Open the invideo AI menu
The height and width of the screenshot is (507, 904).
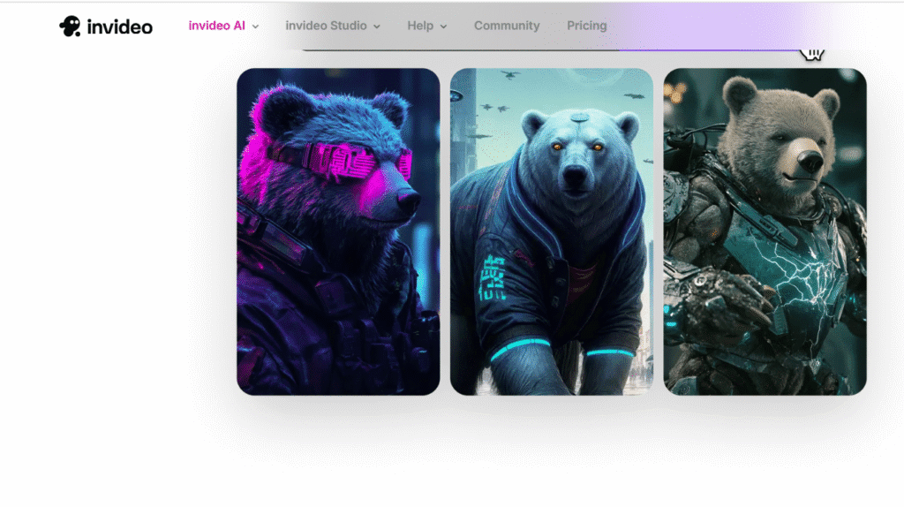[216, 26]
